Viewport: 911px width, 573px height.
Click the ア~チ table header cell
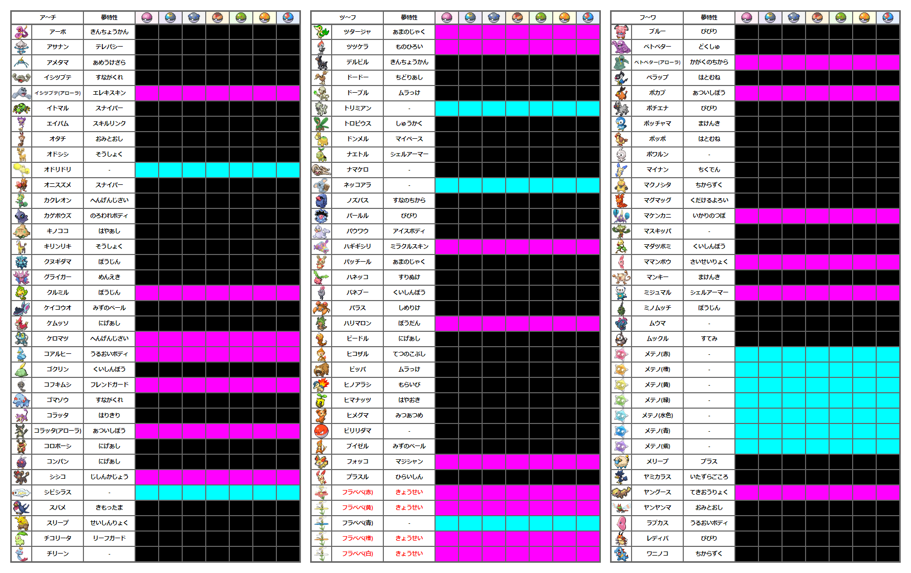click(48, 17)
